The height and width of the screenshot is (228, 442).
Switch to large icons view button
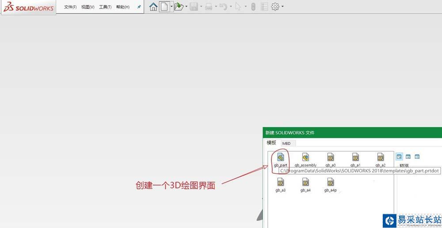pos(399,157)
